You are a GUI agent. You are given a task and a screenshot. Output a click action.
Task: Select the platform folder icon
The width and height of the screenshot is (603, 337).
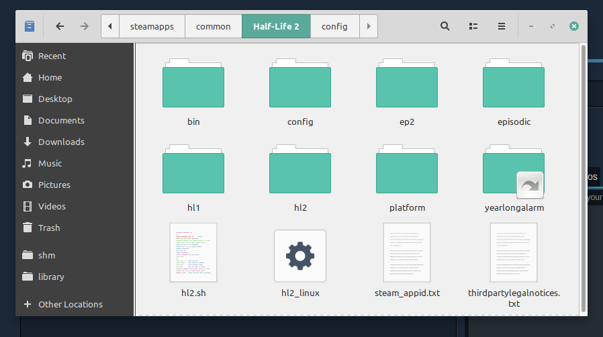point(407,169)
